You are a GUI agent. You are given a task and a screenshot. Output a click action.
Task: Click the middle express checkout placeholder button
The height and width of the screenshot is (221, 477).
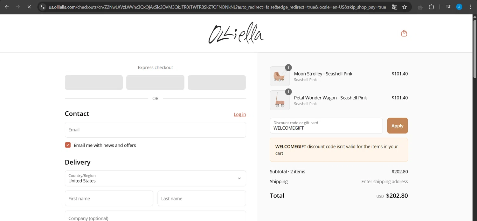[155, 82]
